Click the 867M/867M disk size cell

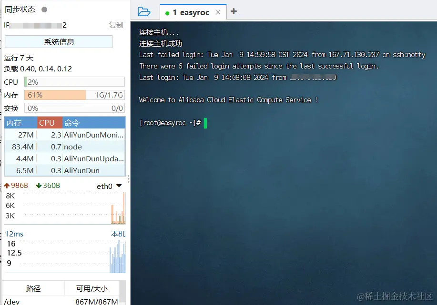tap(96, 302)
